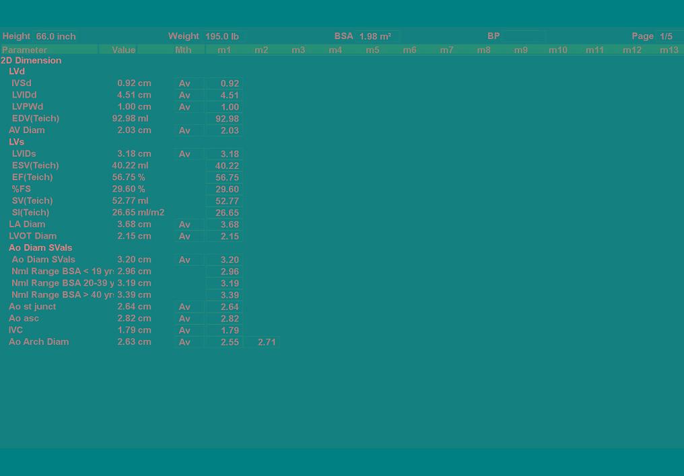Collapse the 2D Dimension section
This screenshot has width=684, height=476.
click(31, 61)
